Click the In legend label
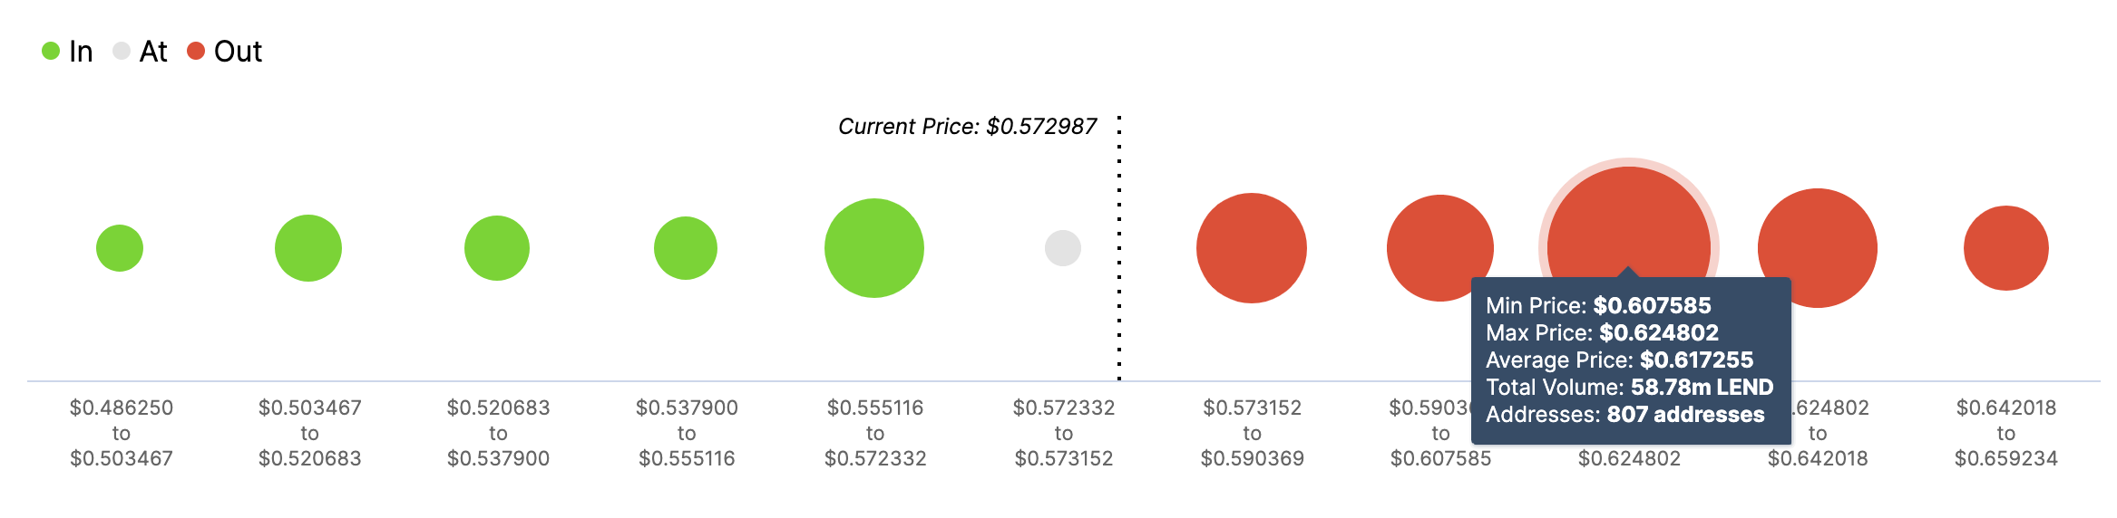This screenshot has width=2117, height=518. (81, 52)
